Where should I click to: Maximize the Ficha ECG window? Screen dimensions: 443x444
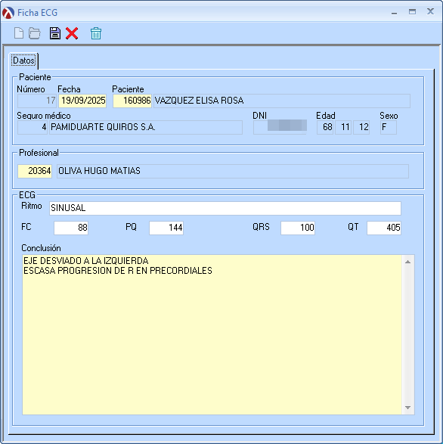tap(412, 12)
